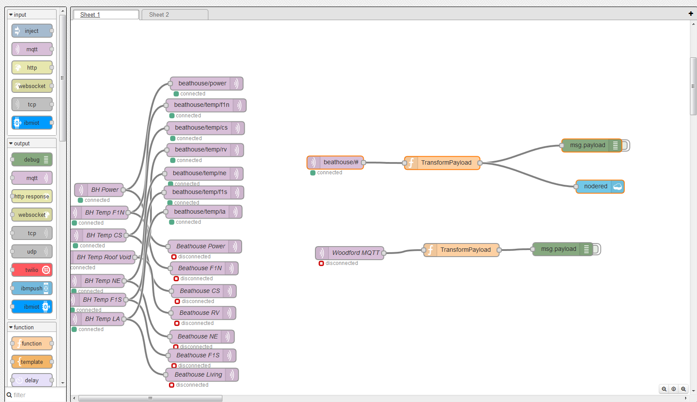This screenshot has width=697, height=402.
Task: Click the debug output palette node
Action: (32, 159)
